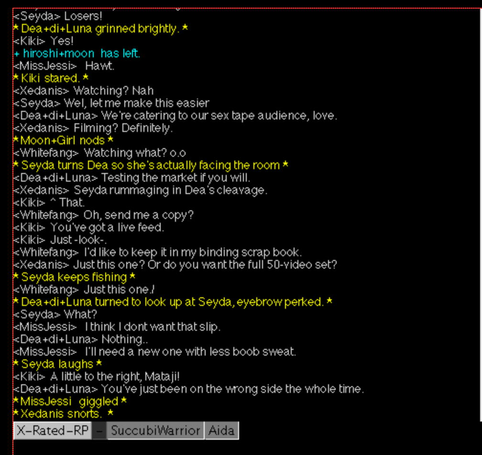Select the 'hiroshi+moon has left' system notice
Image resolution: width=482 pixels, height=455 pixels.
(x=77, y=54)
